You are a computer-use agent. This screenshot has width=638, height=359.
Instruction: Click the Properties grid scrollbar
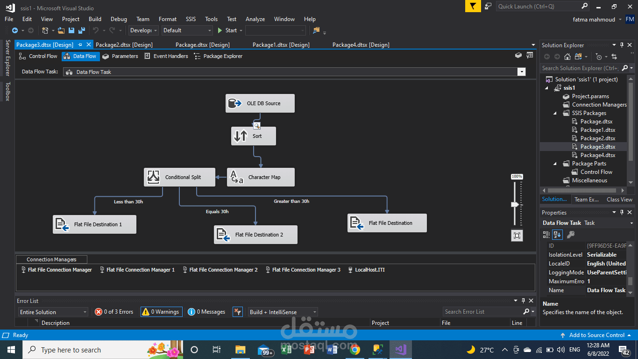tap(631, 281)
